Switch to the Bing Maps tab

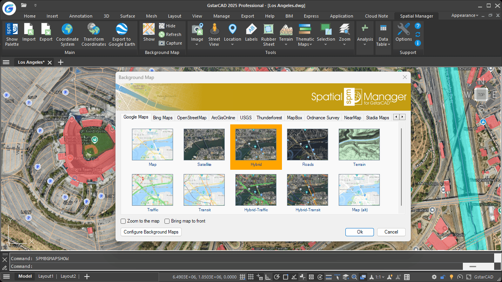click(163, 117)
